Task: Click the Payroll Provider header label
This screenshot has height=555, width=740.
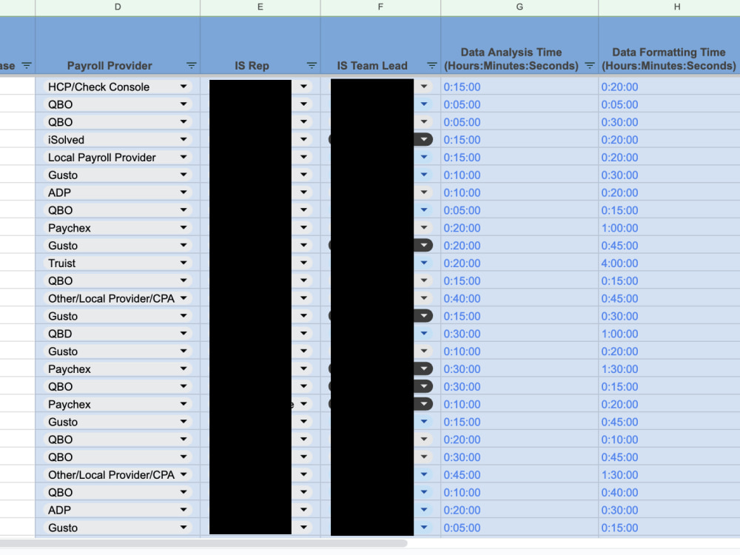Action: (110, 66)
